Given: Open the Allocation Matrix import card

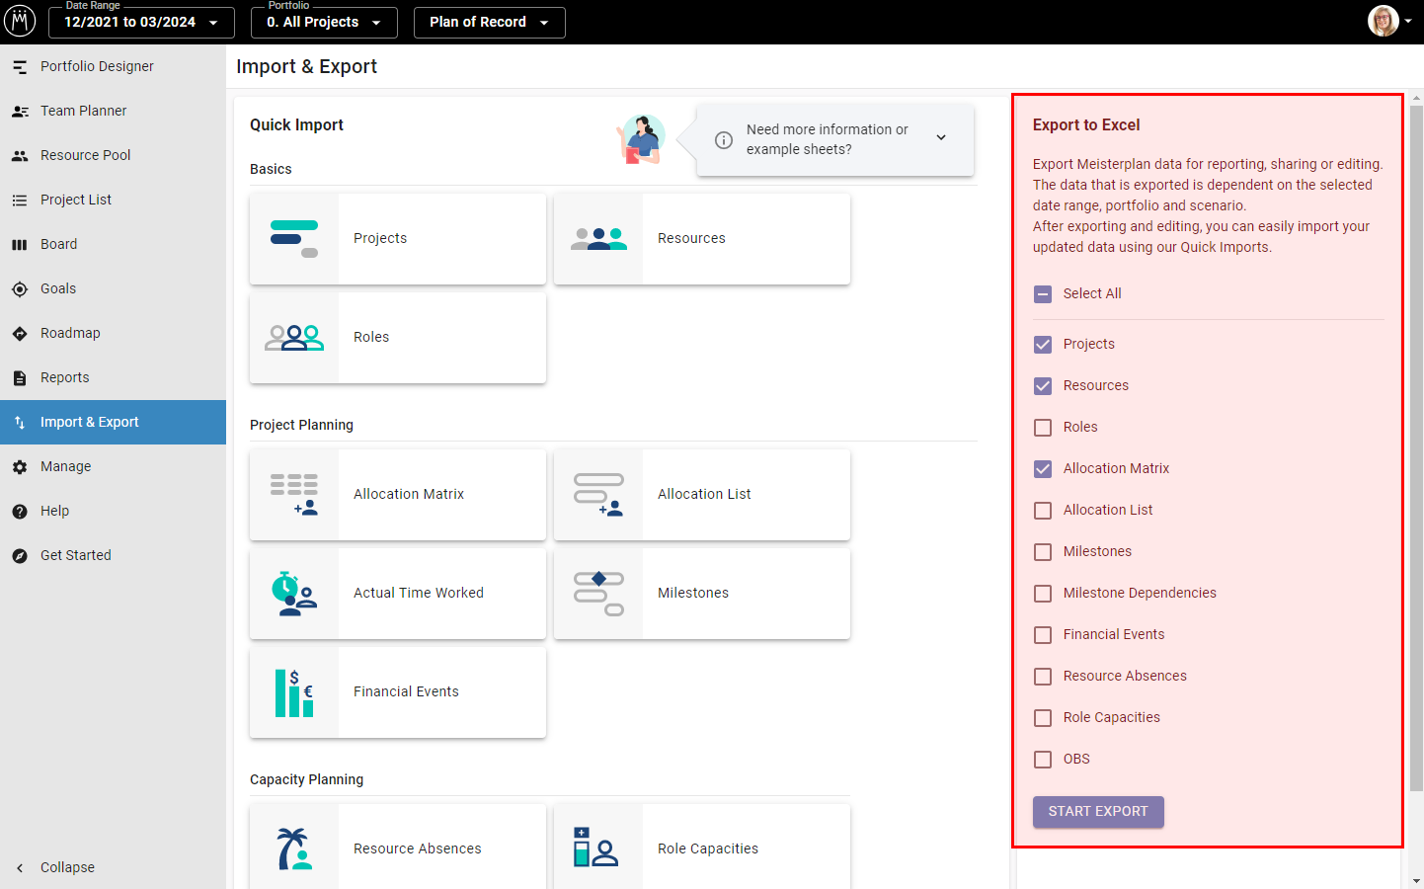Looking at the screenshot, I should pos(398,495).
